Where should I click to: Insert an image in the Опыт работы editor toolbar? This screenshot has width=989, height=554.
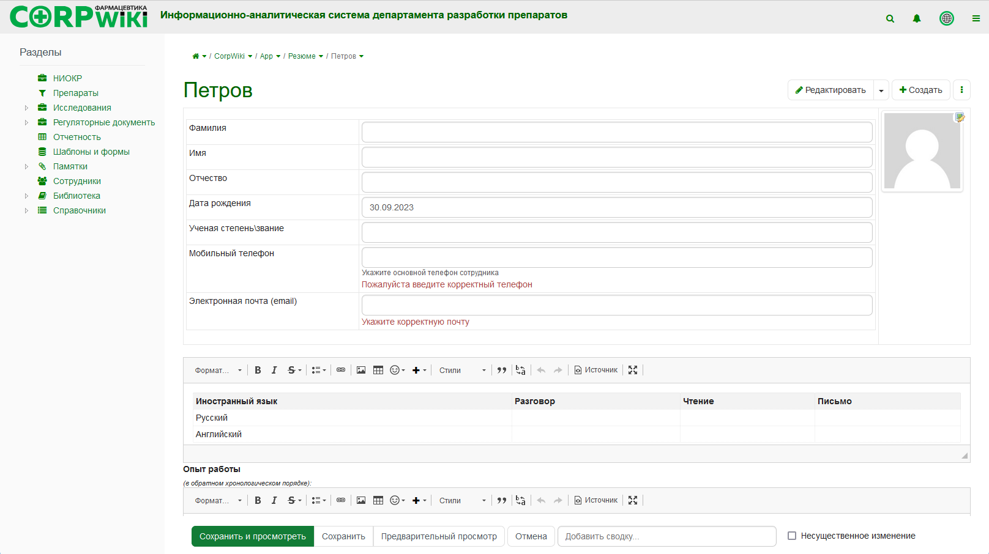pyautogui.click(x=361, y=500)
